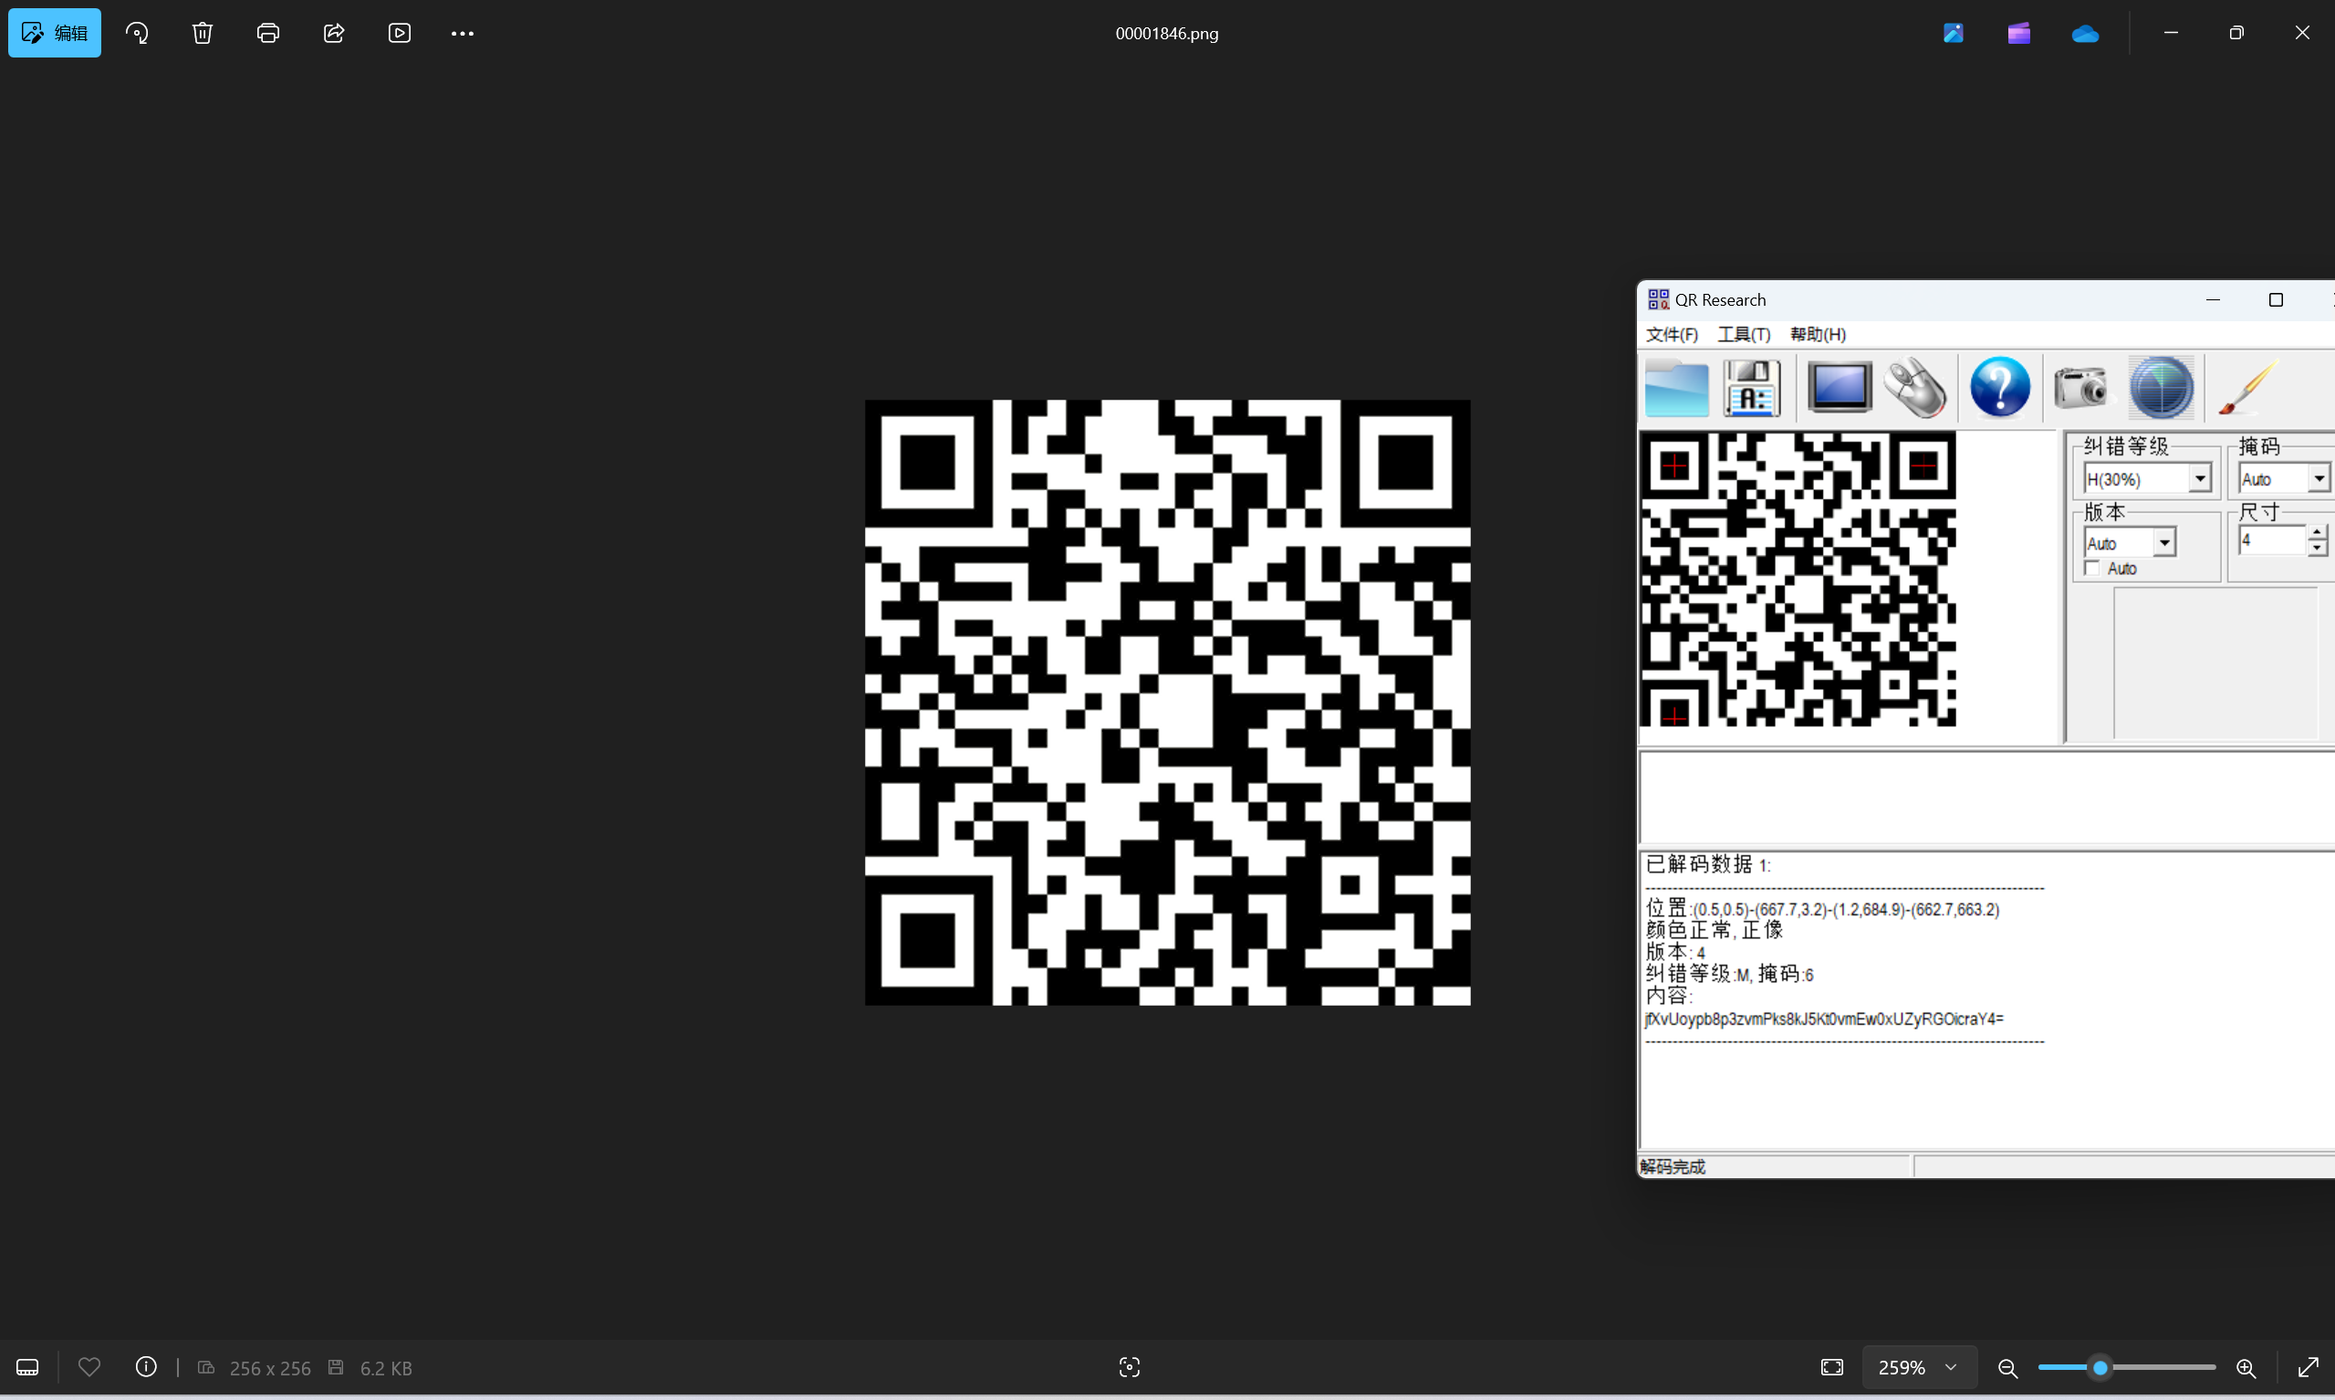Click the empty text input area in QR Research

click(x=1987, y=797)
